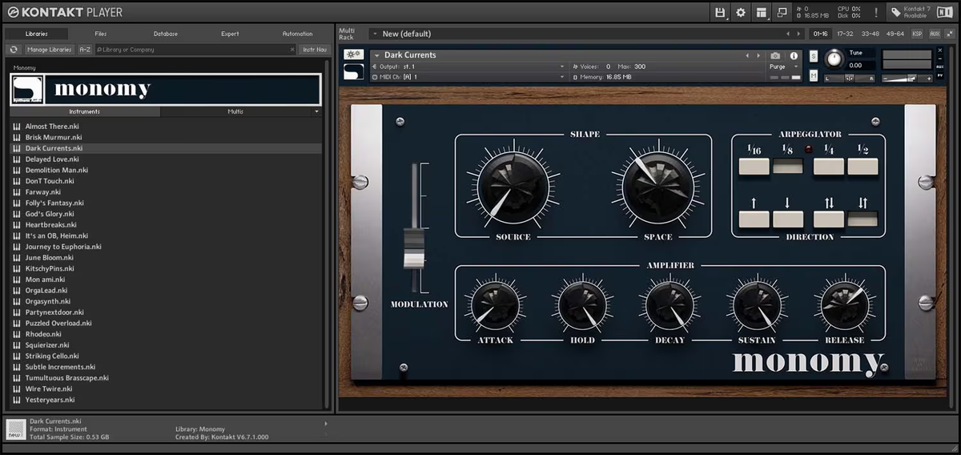Open the PV button in the instrument header
This screenshot has height=455, width=961.
(940, 75)
